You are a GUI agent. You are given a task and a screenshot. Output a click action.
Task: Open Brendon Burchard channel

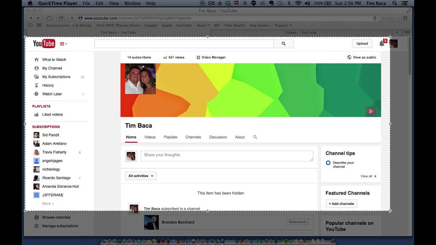tap(178, 222)
